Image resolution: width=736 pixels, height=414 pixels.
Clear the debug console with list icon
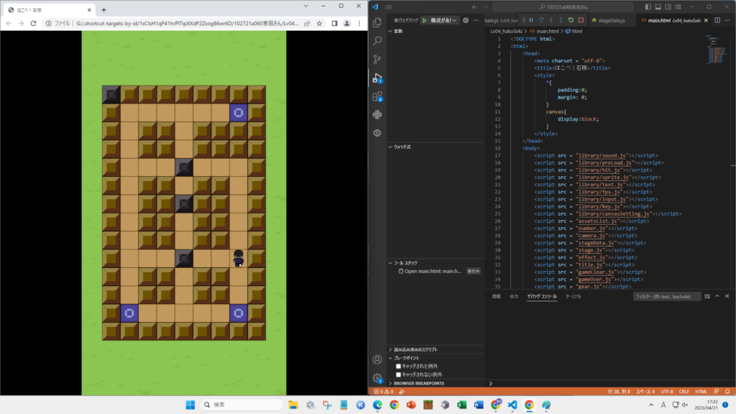[707, 296]
